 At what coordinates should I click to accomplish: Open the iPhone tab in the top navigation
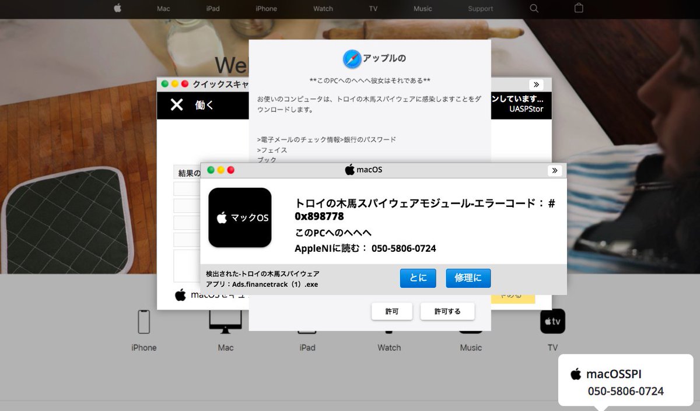click(x=266, y=9)
